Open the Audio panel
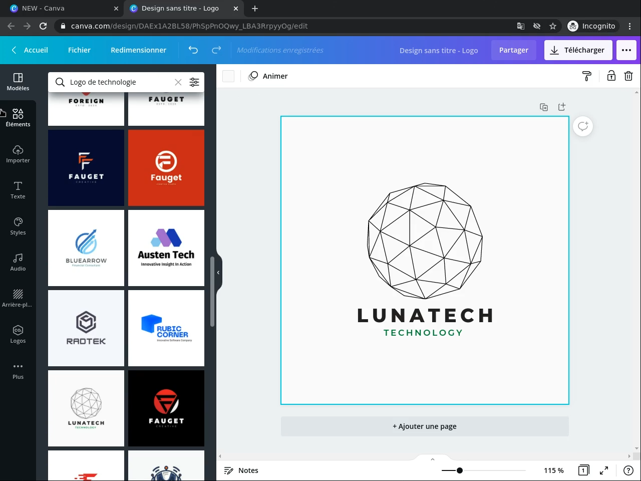 click(18, 263)
